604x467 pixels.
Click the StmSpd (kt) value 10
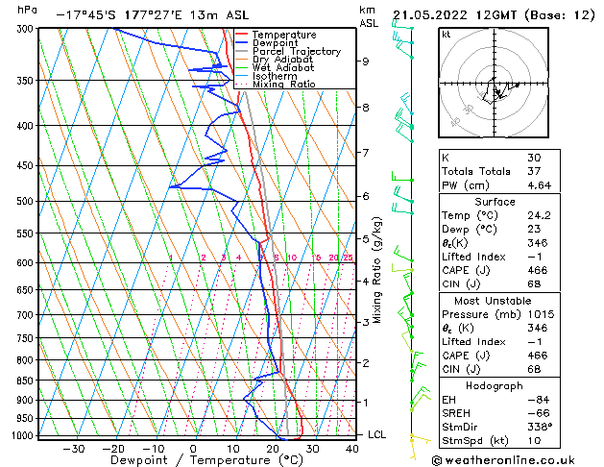(534, 441)
